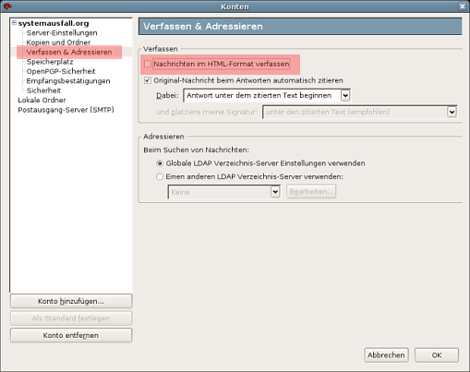The image size is (470, 372).
Task: Click the Bearbeiten... button
Action: click(311, 192)
